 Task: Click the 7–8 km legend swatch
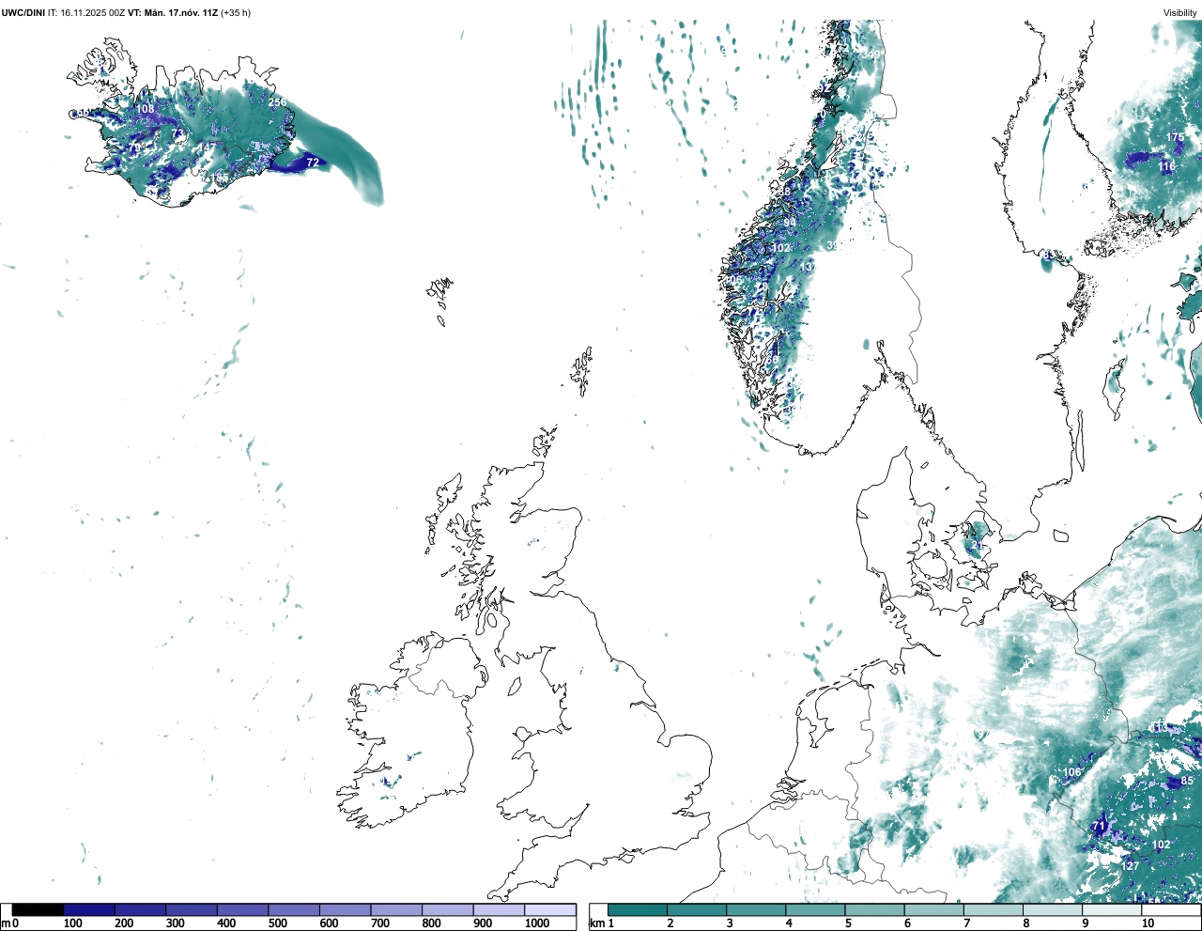[x=994, y=910]
